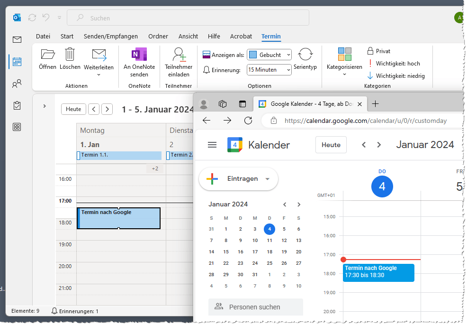The width and height of the screenshot is (467, 326).
Task: Expand the Weiterleiten dropdown
Action: coord(99,75)
